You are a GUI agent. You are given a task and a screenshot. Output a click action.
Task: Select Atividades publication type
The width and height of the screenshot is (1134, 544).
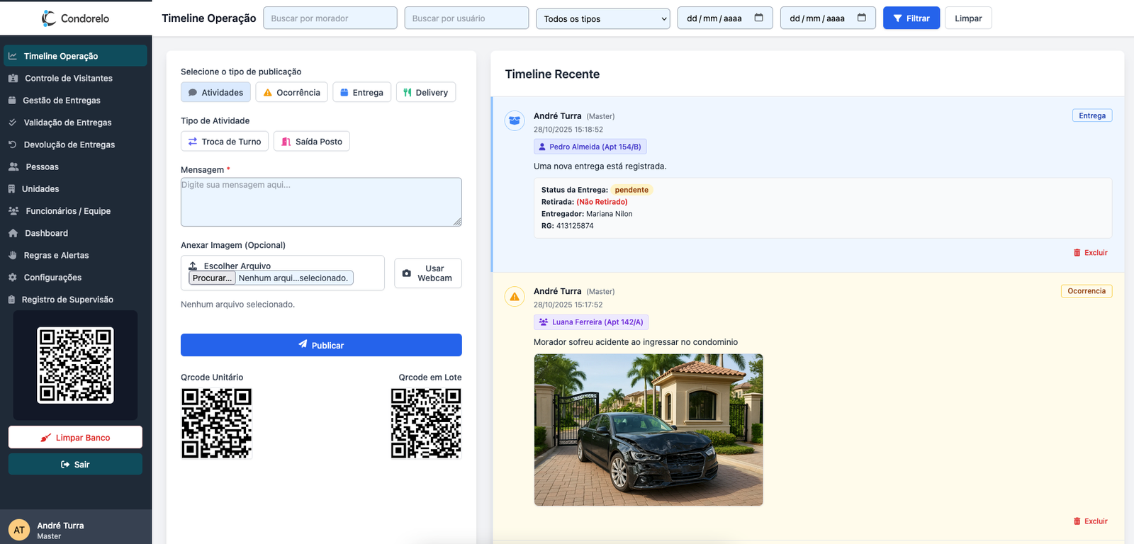(x=215, y=93)
